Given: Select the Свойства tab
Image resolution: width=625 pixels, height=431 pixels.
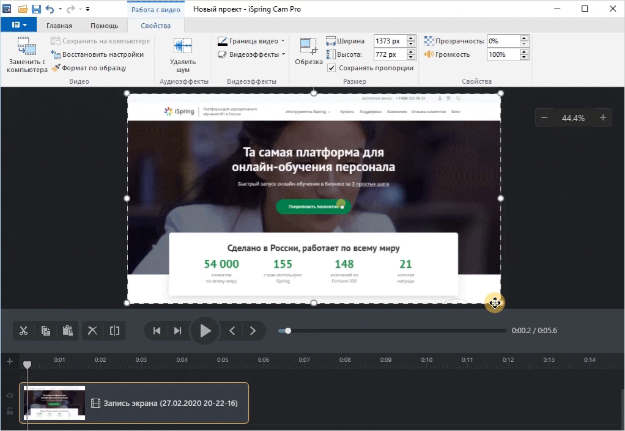Looking at the screenshot, I should click(x=155, y=26).
